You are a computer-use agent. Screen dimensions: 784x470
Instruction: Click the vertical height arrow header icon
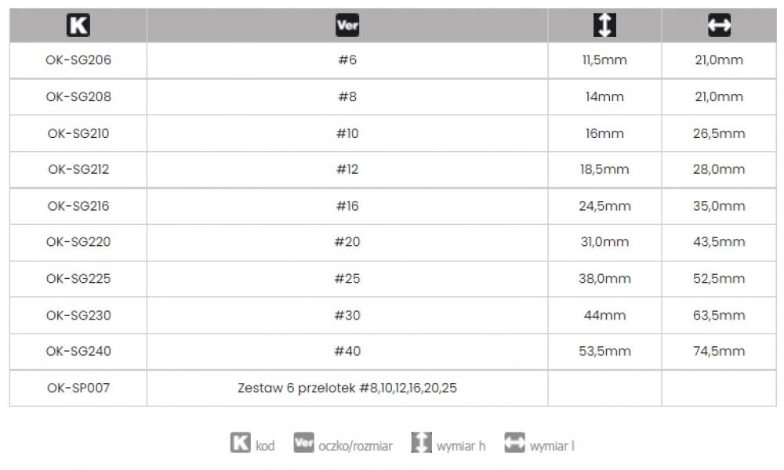click(604, 25)
